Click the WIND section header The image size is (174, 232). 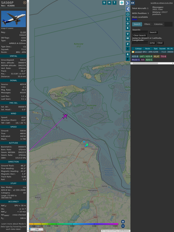13,113
